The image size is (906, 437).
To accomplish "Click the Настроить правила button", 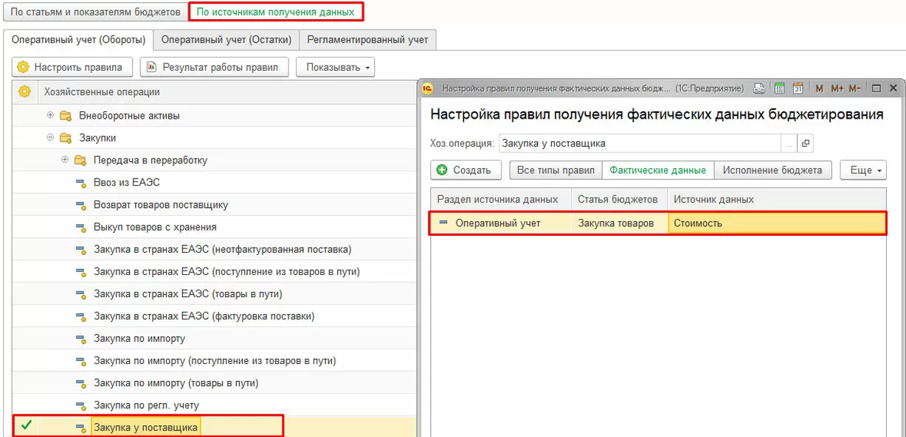I will point(72,67).
